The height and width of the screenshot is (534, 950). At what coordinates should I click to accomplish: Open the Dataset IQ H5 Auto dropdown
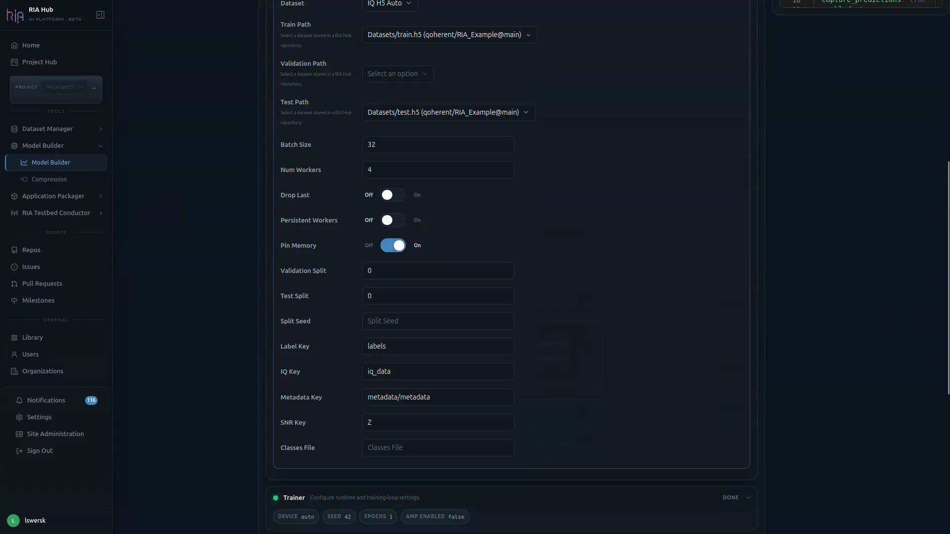pos(390,4)
